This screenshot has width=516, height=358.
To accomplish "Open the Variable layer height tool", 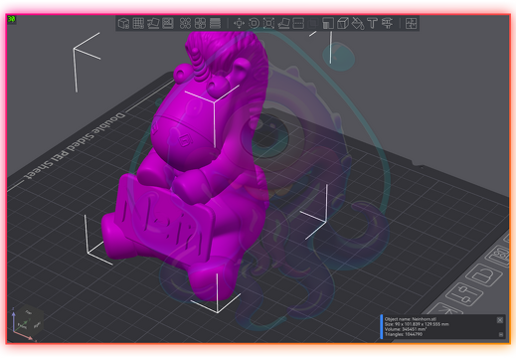I will pyautogui.click(x=215, y=24).
